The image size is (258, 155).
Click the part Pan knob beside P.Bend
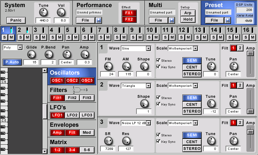[x=67, y=54]
